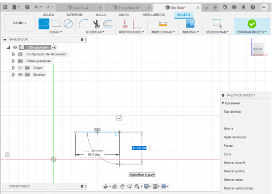Image resolution: width=273 pixels, height=194 pixels.
Task: Activate the root component radio button
Action: click(x=54, y=47)
